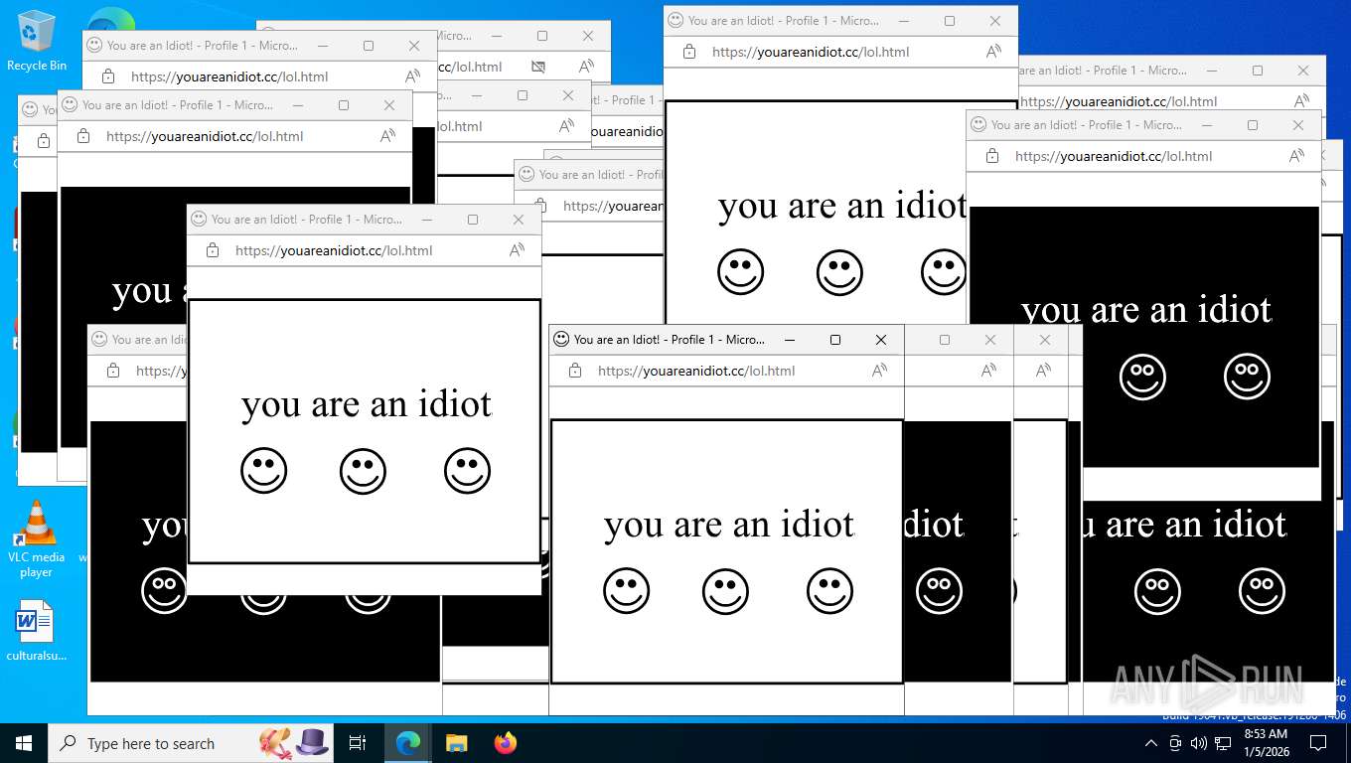The width and height of the screenshot is (1351, 763).
Task: Minimize the active 'You are an Idiot!' window
Action: click(x=790, y=339)
